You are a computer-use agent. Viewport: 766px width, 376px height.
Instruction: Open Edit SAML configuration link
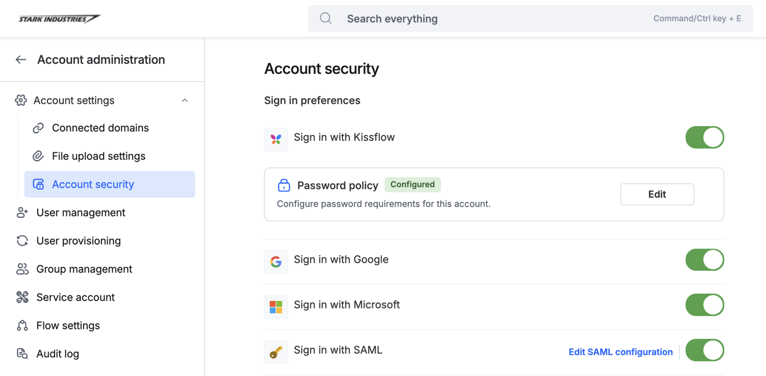(620, 352)
